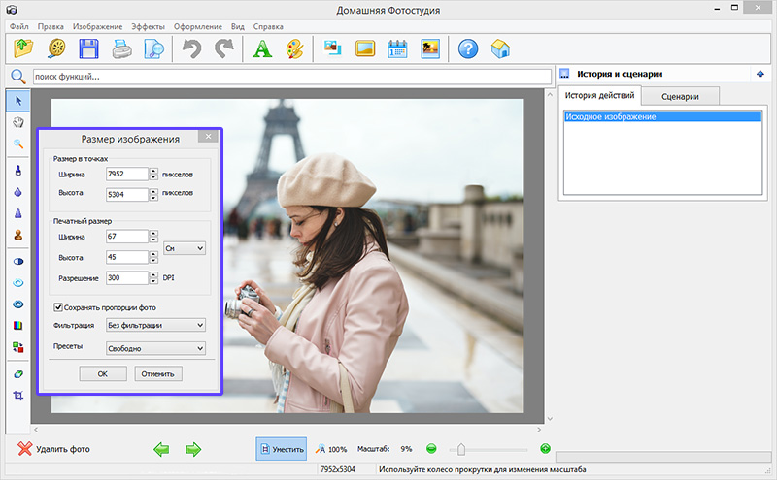Open help with blue question mark
777x480 pixels.
pos(468,48)
